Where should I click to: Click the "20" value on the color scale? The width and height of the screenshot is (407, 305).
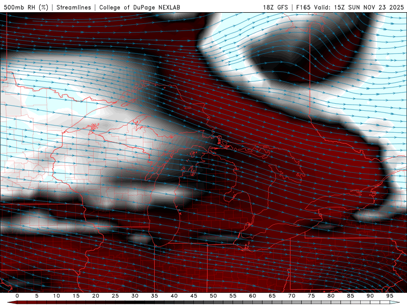click(x=96, y=296)
